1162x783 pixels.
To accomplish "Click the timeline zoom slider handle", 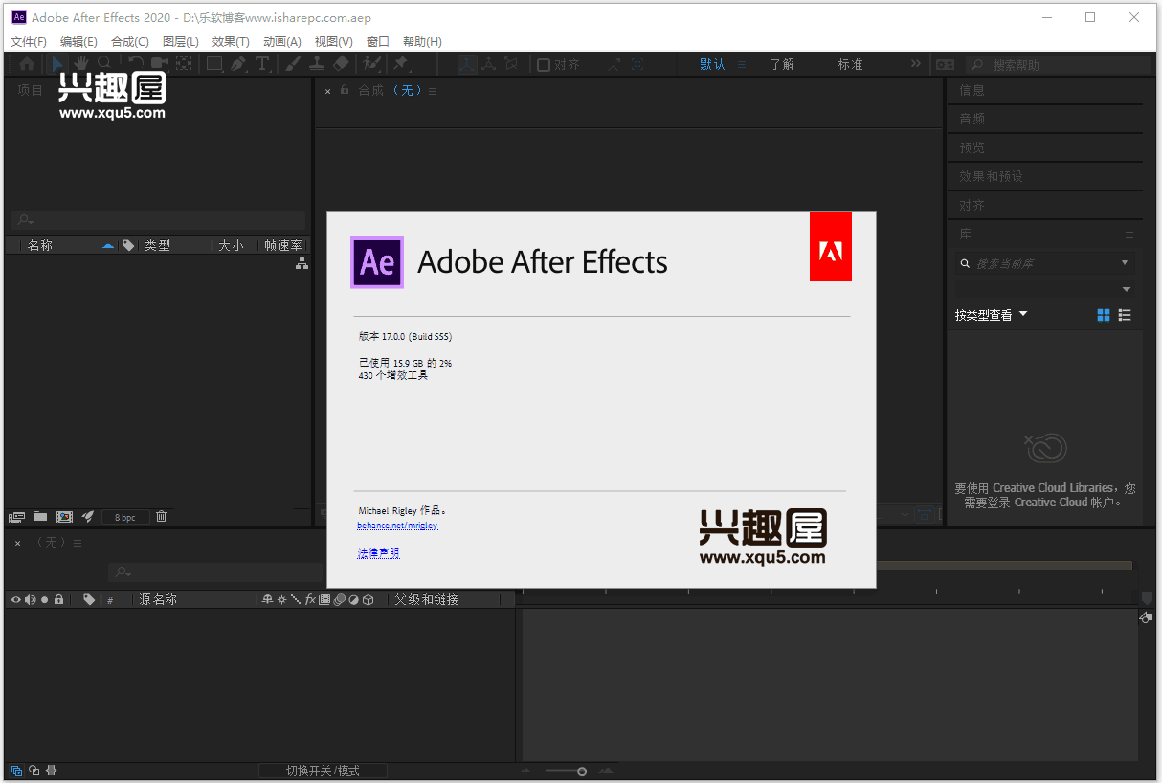I will tap(582, 772).
